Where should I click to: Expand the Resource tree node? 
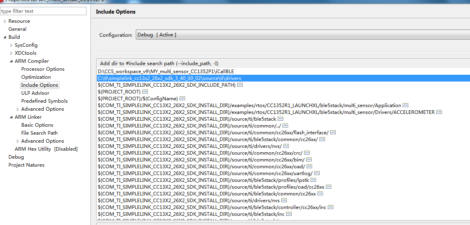click(x=5, y=21)
